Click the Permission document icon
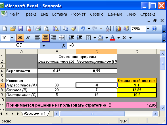 (x=29, y=29)
